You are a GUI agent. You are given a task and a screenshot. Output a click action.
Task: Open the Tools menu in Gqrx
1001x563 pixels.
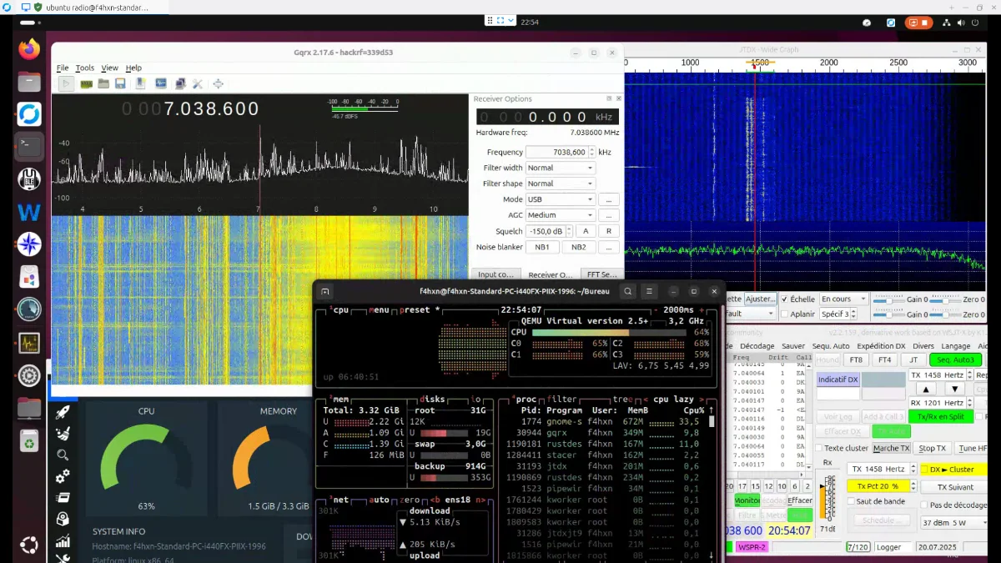(x=85, y=68)
